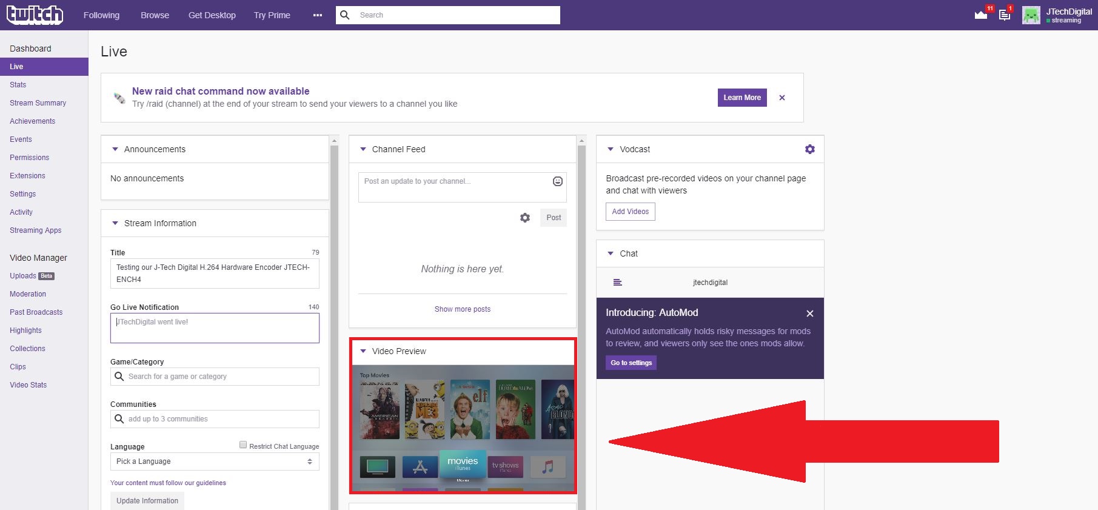The image size is (1098, 510).
Task: Collapse the Chat panel
Action: [x=611, y=253]
